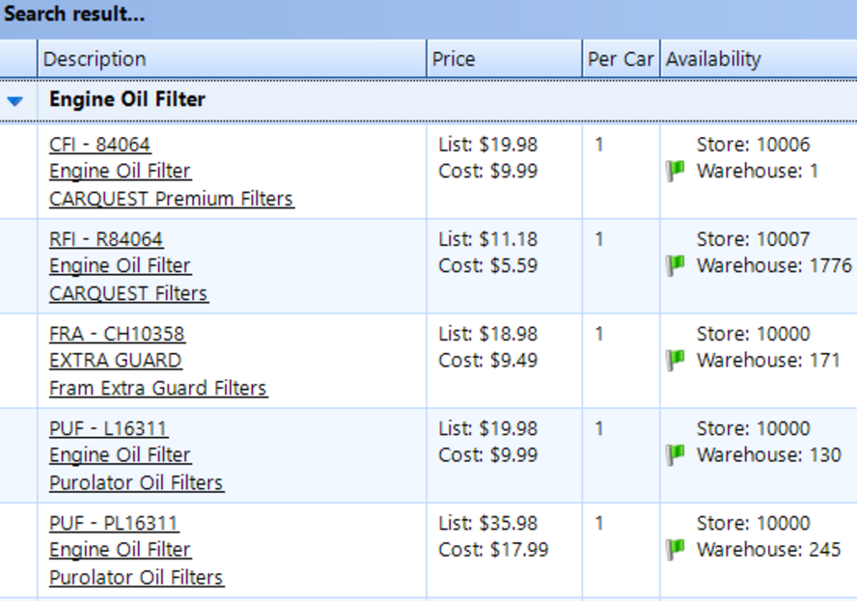The height and width of the screenshot is (601, 857).
Task: Click Fram Extra Guard Filters link
Action: click(157, 388)
